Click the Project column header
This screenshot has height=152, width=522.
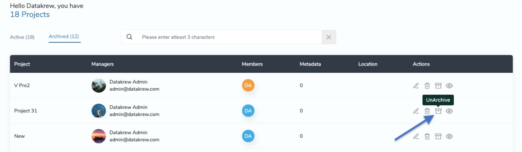22,64
